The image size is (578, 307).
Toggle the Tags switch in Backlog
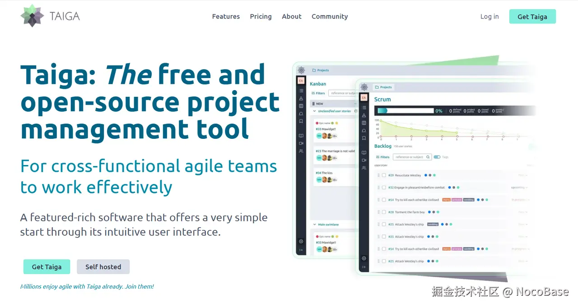[437, 157]
